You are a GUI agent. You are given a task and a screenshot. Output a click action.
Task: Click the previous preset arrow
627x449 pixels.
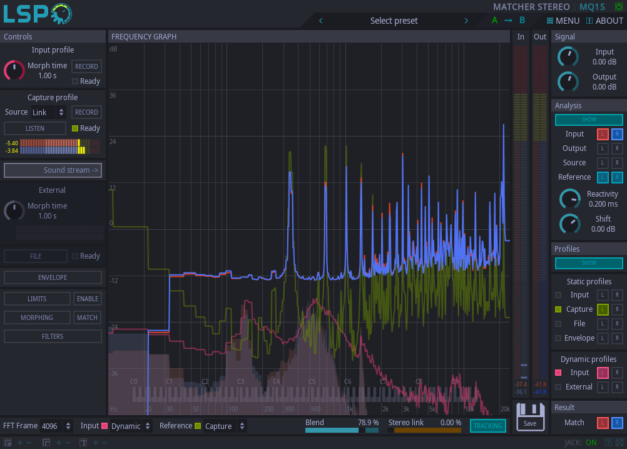321,21
